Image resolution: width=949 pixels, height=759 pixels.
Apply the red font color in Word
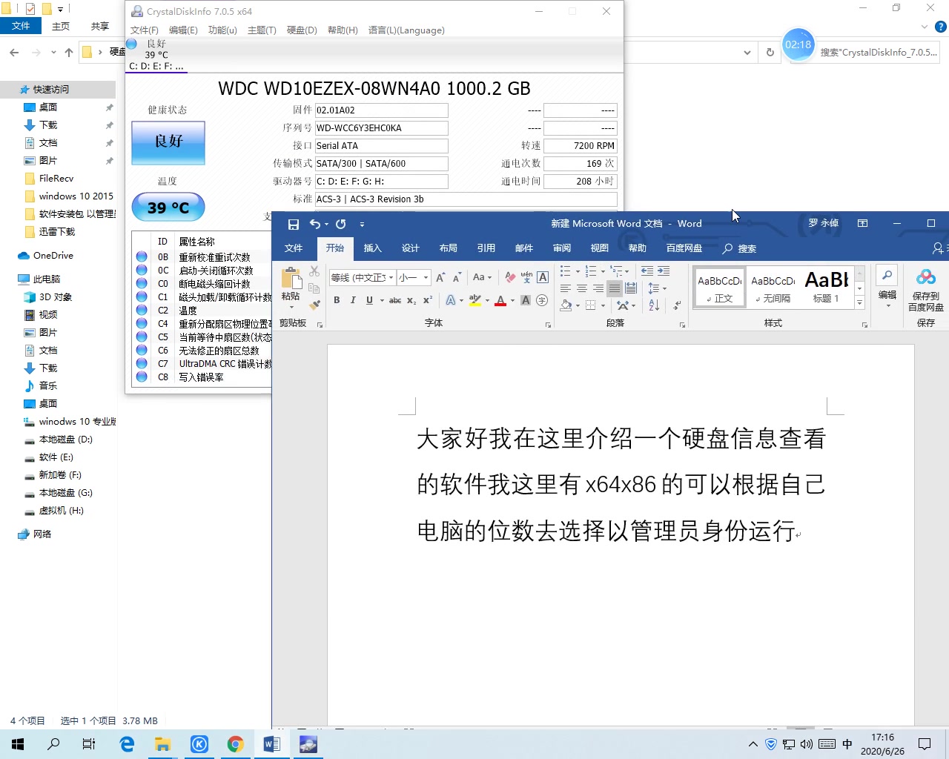click(500, 300)
